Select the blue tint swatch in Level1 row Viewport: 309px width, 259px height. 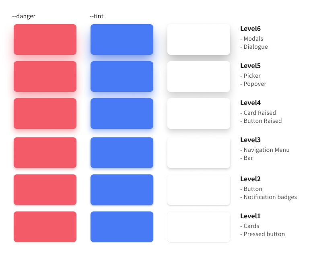(x=122, y=227)
